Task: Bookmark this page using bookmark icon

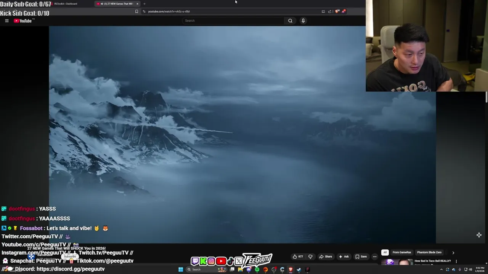Action: (x=136, y=11)
